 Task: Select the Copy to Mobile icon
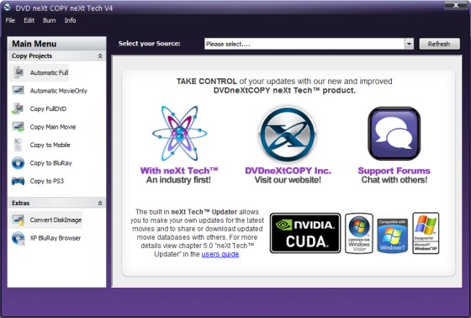pyautogui.click(x=18, y=145)
